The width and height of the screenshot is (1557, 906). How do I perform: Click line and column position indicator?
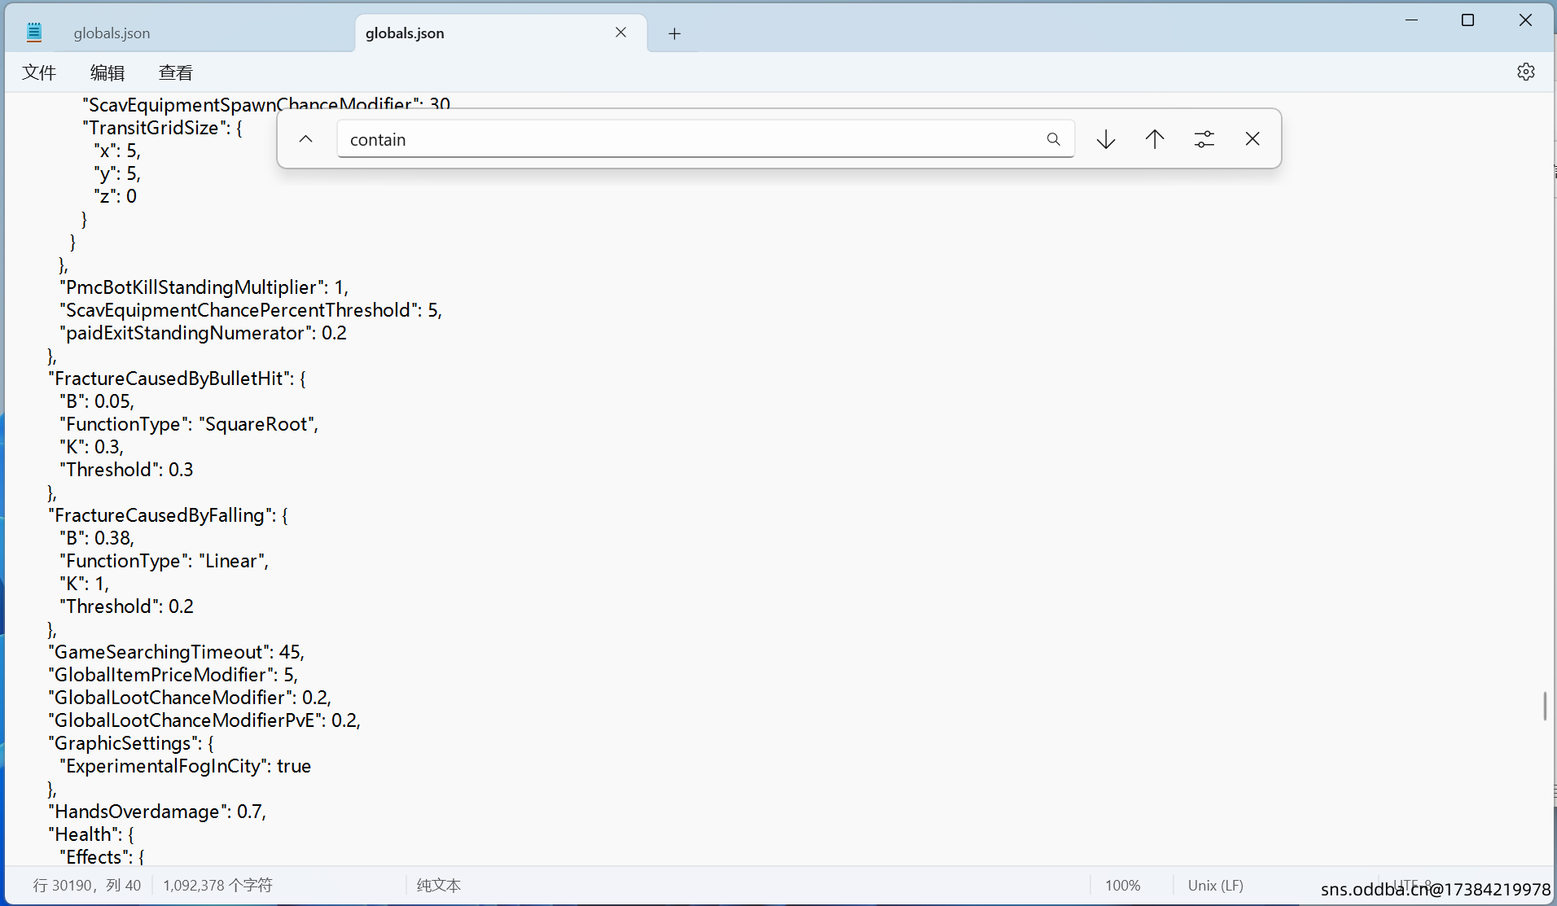(x=87, y=886)
